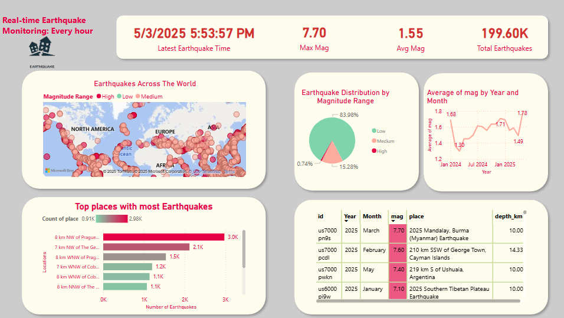Viewport: 564px width, 318px height.
Task: Click the Count of place gradient legend
Action: tap(112, 219)
